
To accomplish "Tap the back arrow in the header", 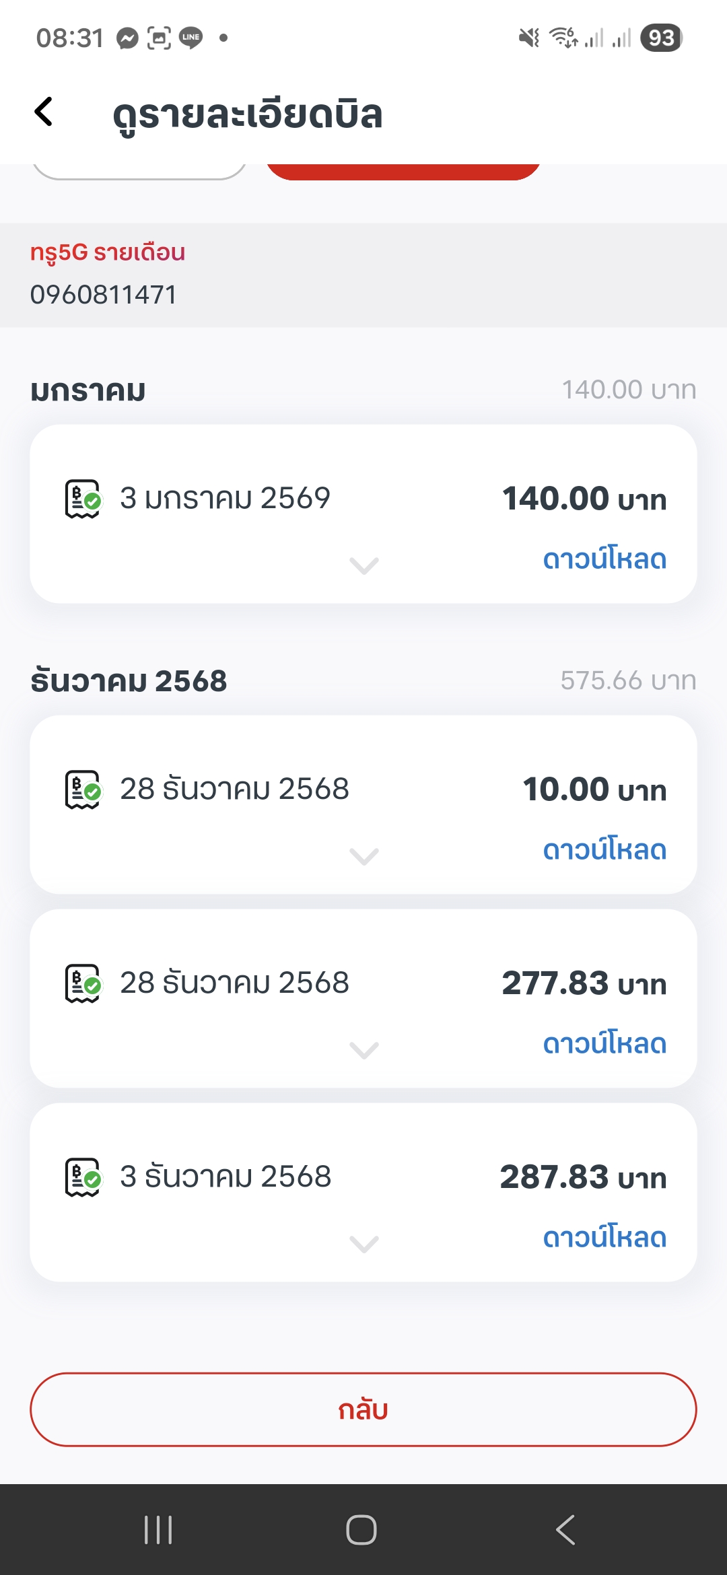I will (x=44, y=112).
